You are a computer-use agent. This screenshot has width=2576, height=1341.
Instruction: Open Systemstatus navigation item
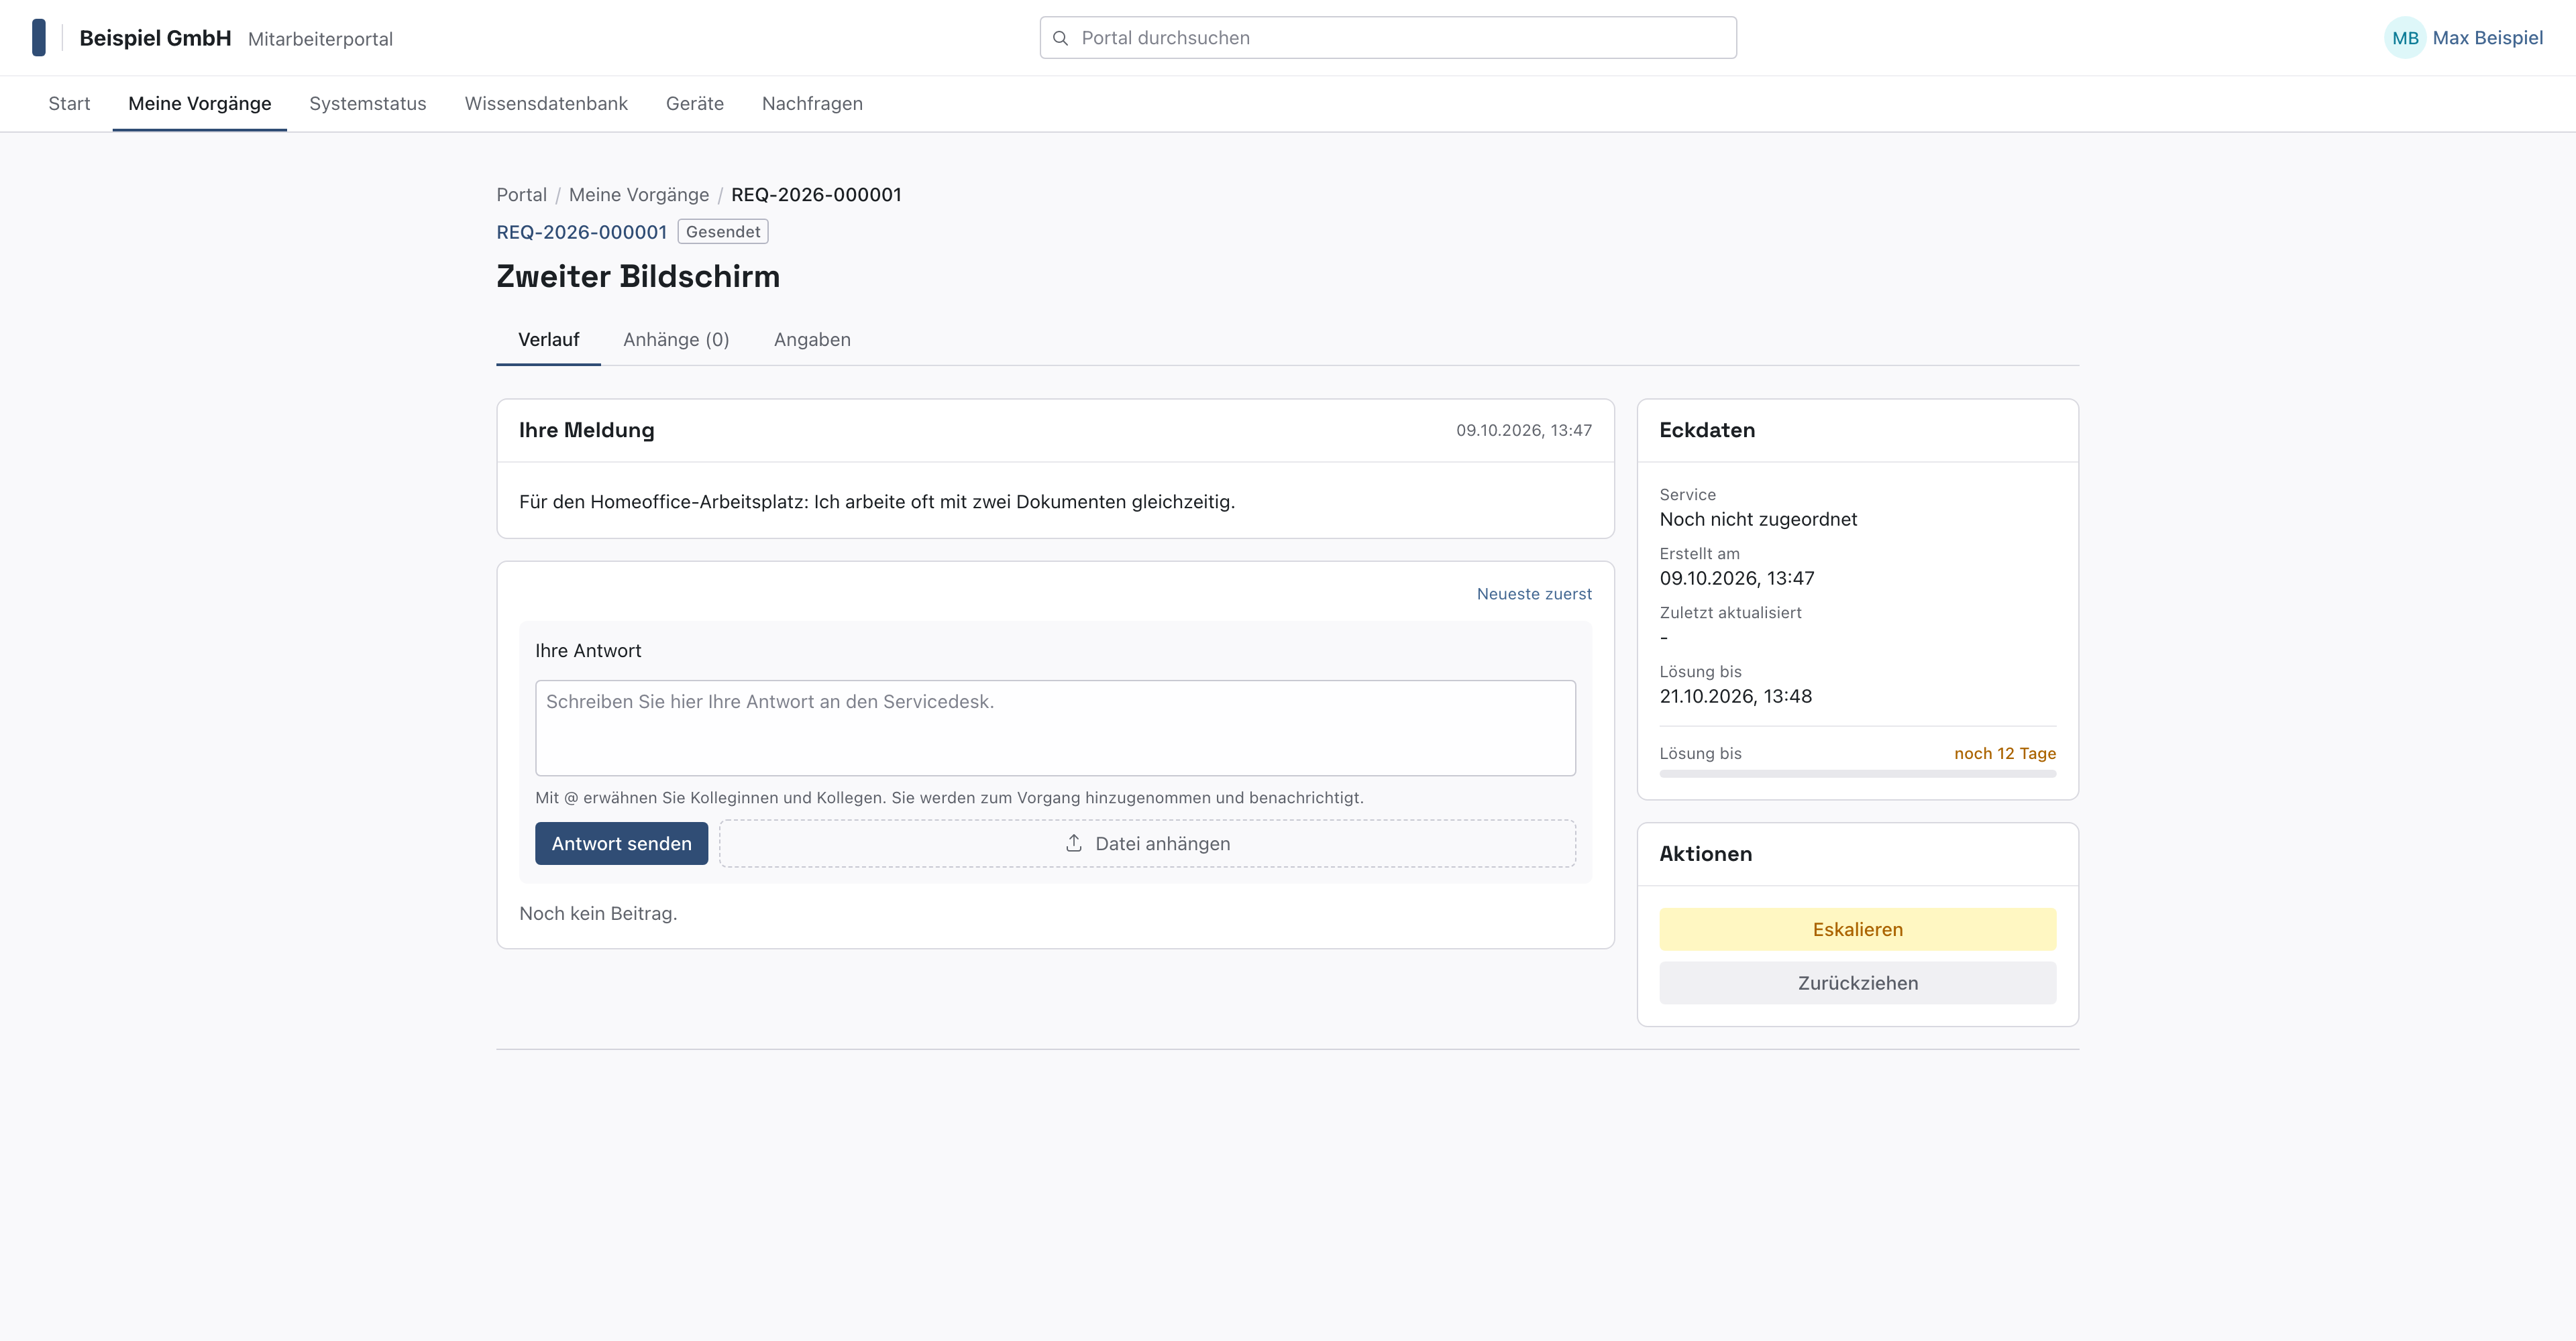[x=368, y=104]
